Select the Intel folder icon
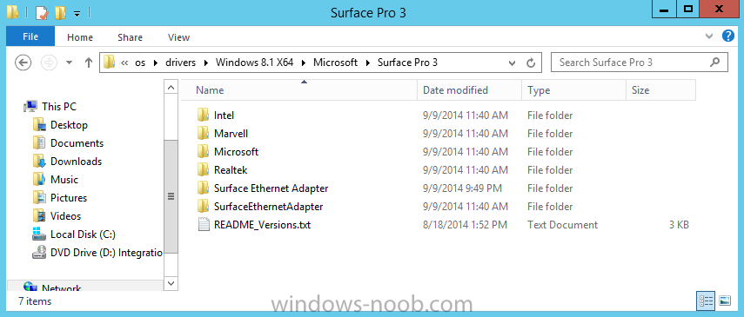744x317 pixels. [203, 116]
